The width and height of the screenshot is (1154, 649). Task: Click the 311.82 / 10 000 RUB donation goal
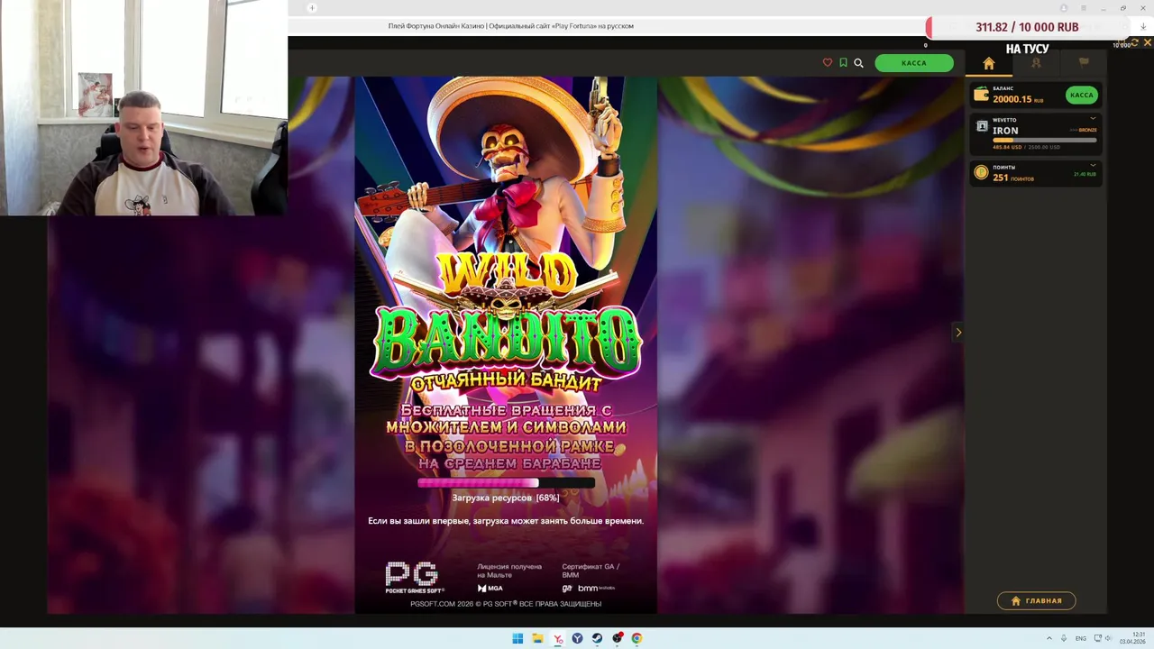[x=1027, y=27]
